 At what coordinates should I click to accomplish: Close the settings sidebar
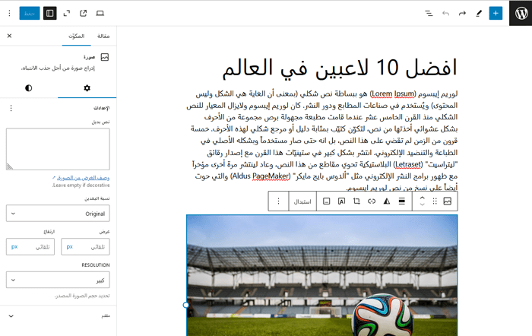pyautogui.click(x=9, y=36)
